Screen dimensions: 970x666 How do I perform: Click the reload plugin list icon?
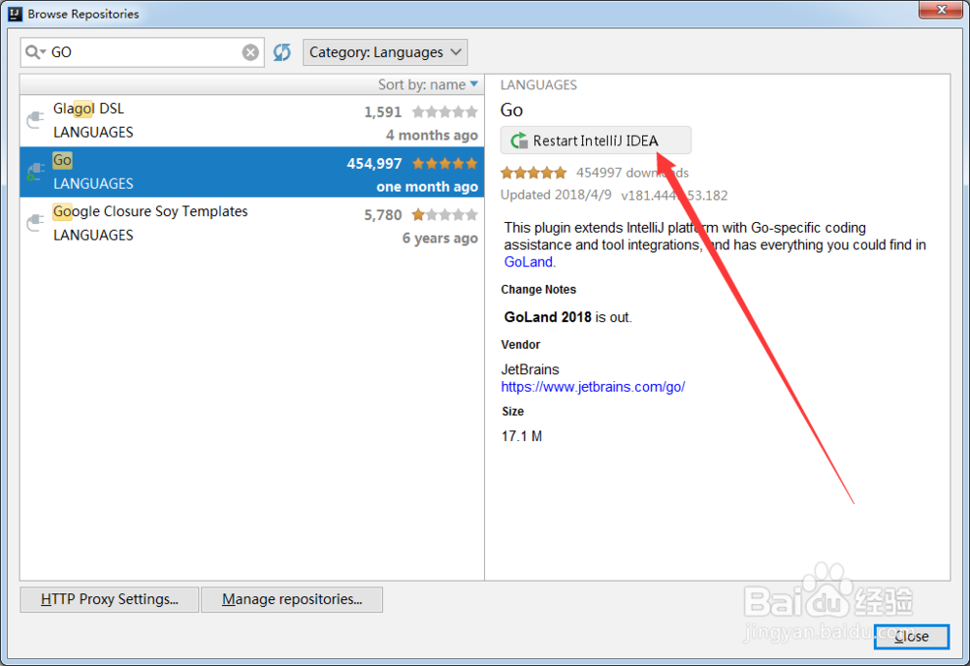click(282, 52)
